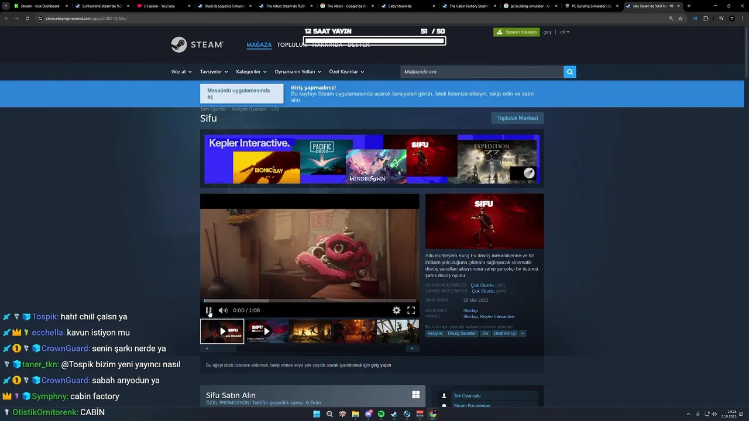Screen dimensions: 749x421
Task: Click the Beat 'em up tag
Action: [x=505, y=333]
